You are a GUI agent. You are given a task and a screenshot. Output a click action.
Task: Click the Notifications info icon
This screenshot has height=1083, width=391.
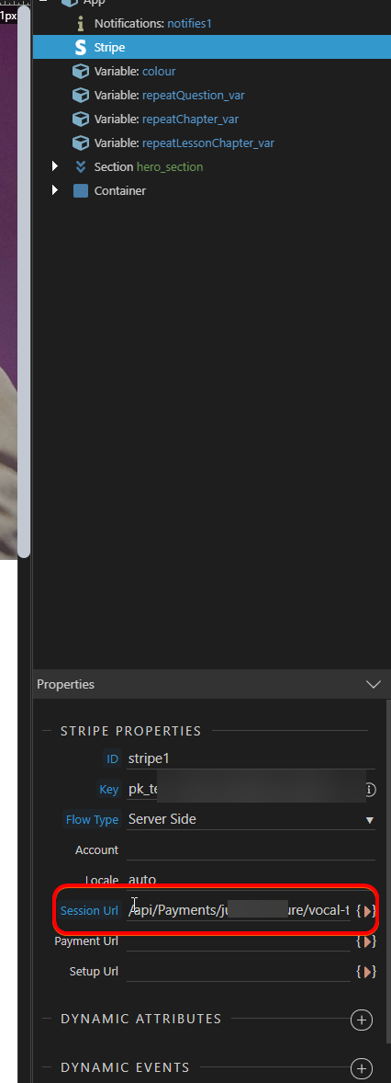[x=81, y=24]
